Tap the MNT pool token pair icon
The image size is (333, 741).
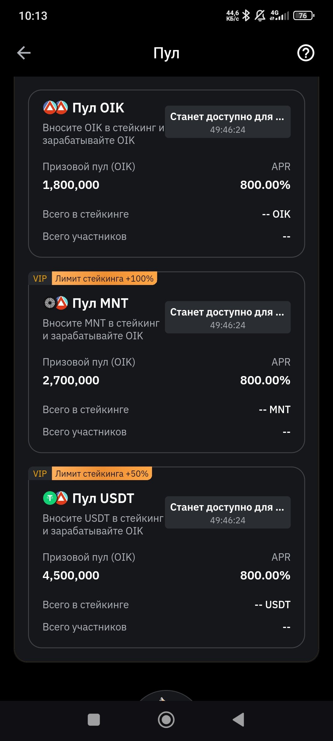click(55, 303)
